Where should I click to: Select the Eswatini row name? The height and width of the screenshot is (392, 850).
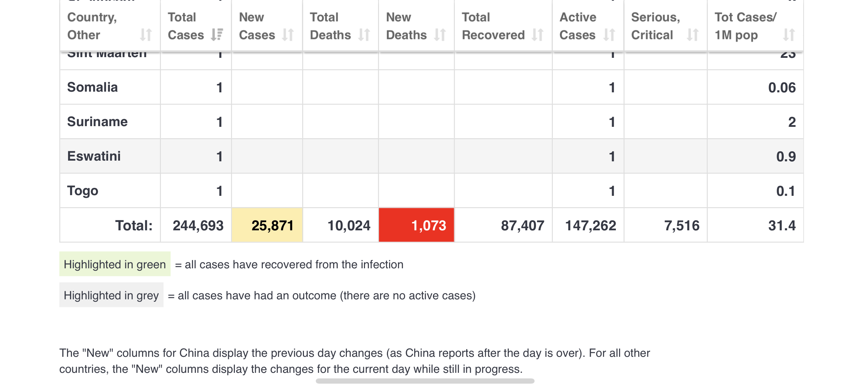point(94,156)
